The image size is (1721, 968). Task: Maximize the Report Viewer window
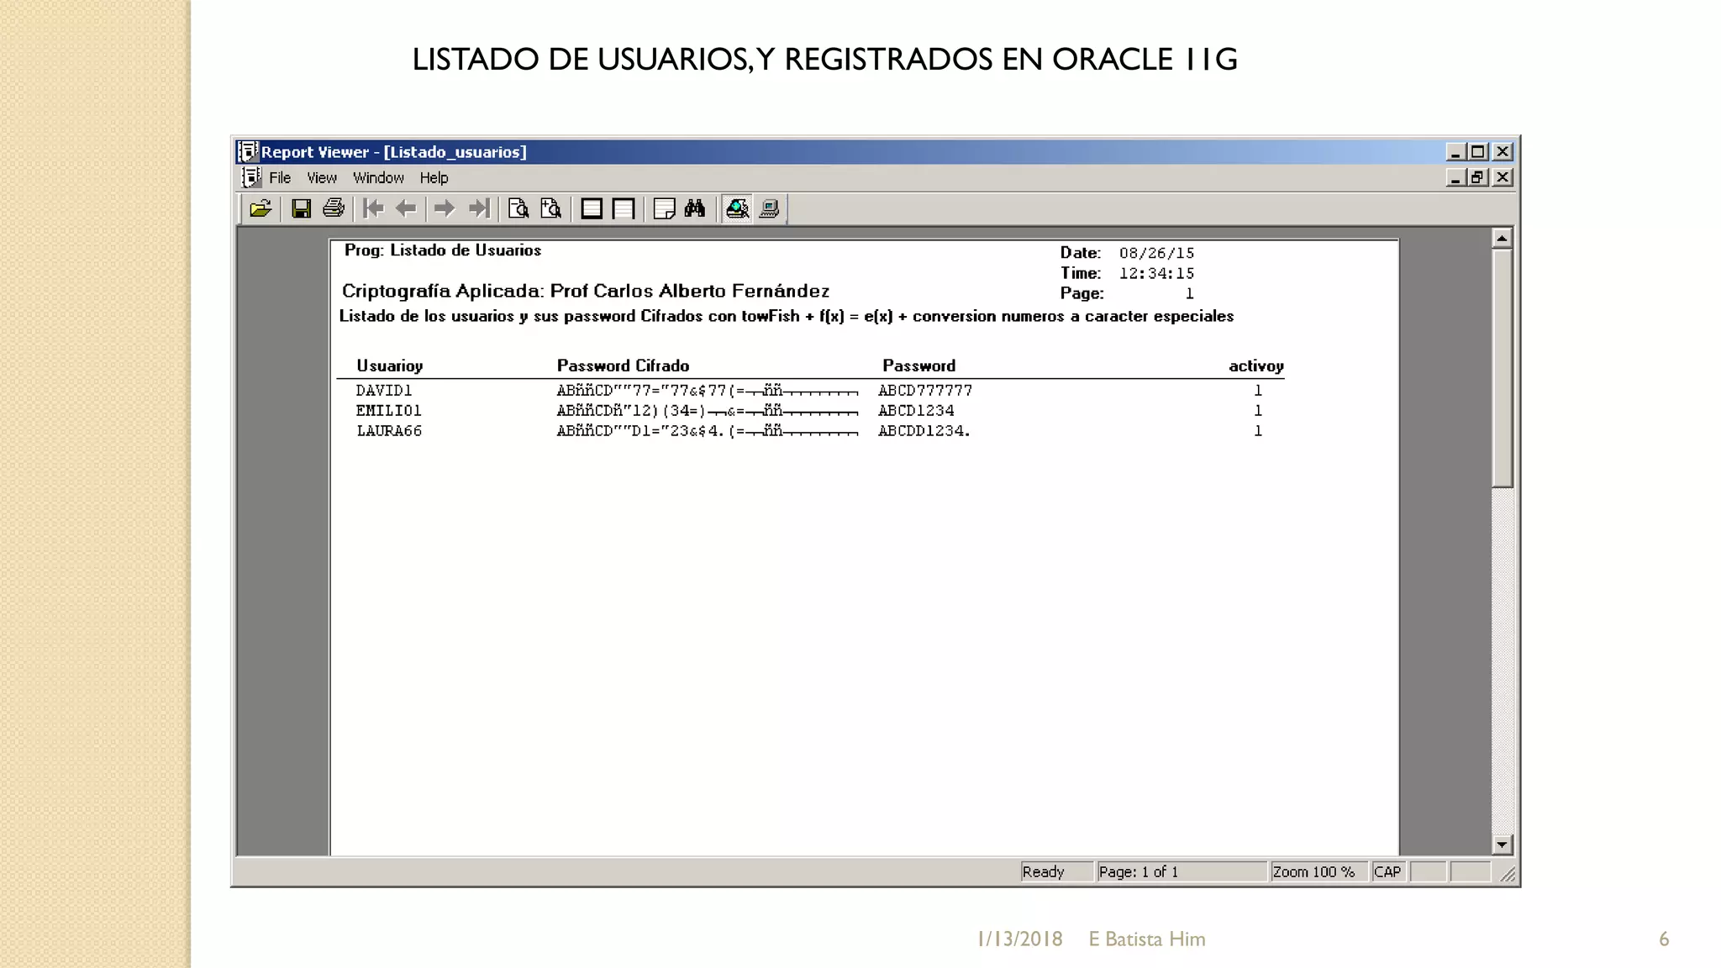click(1478, 152)
